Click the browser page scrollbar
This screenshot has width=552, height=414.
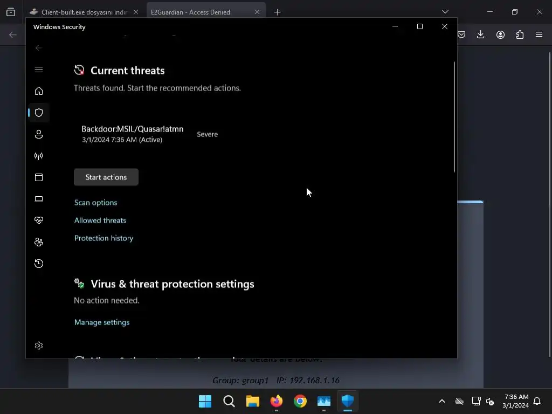[549, 204]
